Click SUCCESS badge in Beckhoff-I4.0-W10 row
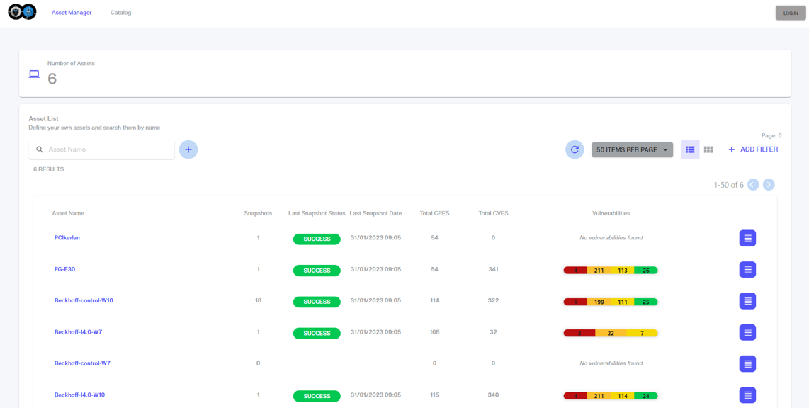This screenshot has height=408, width=809. point(317,396)
